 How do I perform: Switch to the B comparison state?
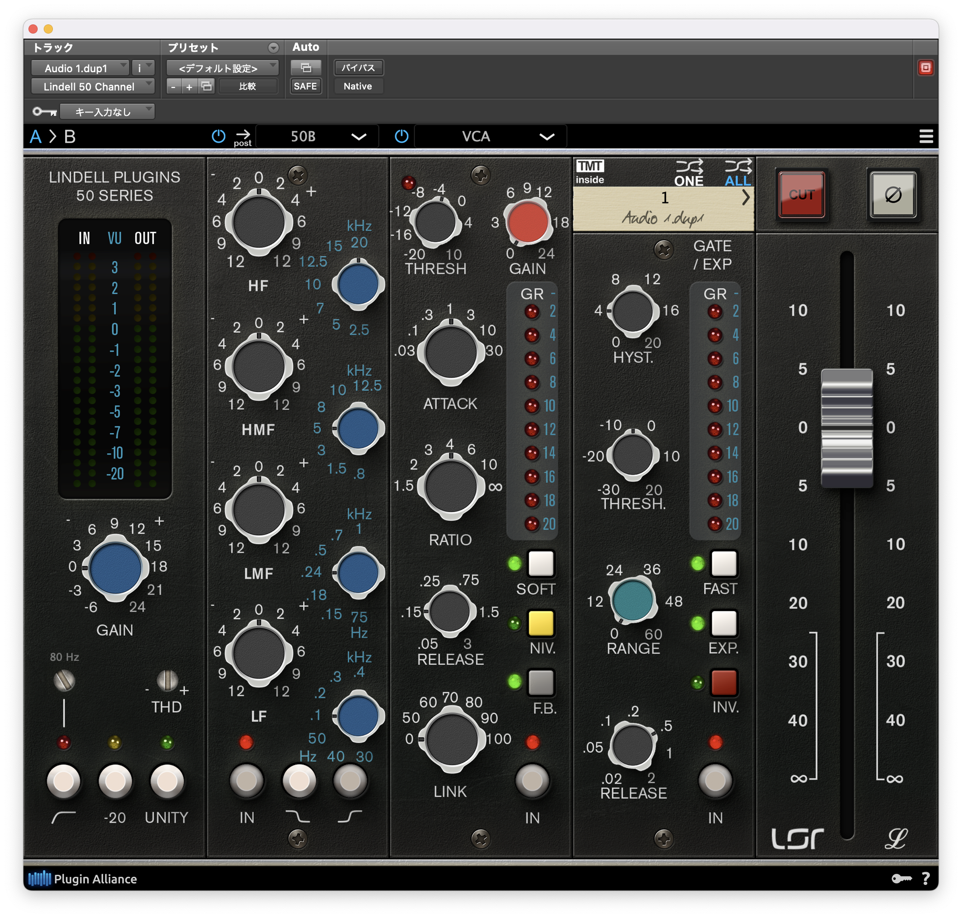[x=70, y=136]
